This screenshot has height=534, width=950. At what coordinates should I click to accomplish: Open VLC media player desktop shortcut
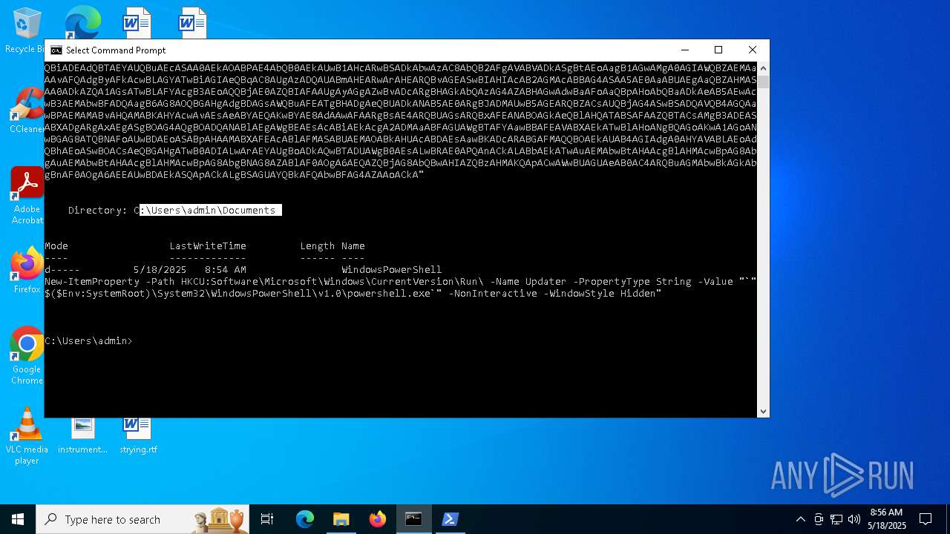pos(27,436)
